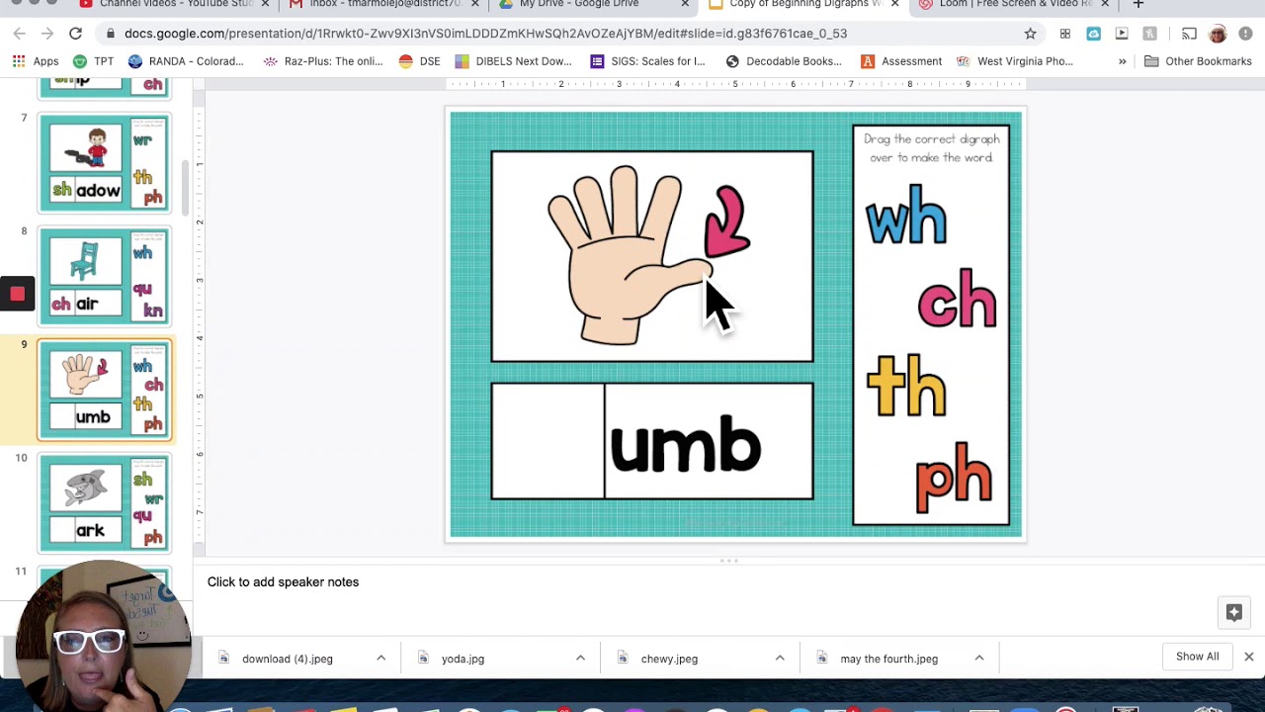Screen dimensions: 1265x712
Task: Open the DIBELS Next bookmark
Action: coord(513,61)
